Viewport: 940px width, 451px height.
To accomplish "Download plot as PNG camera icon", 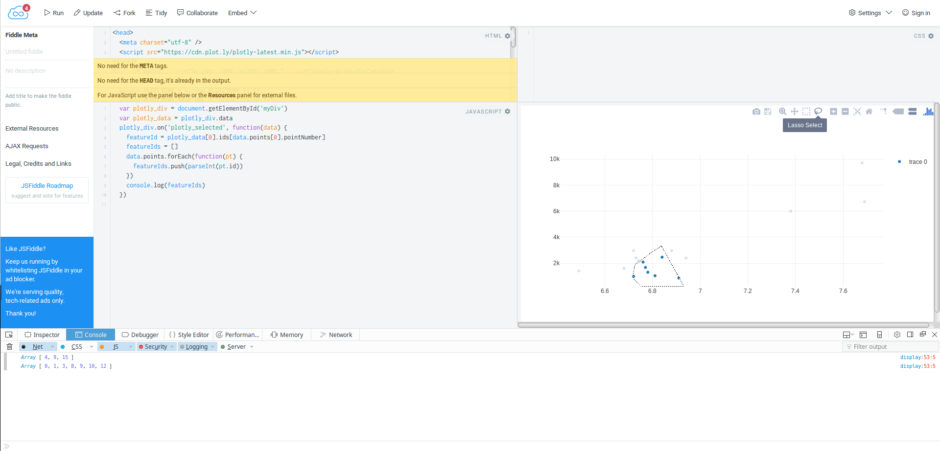I will pyautogui.click(x=756, y=112).
